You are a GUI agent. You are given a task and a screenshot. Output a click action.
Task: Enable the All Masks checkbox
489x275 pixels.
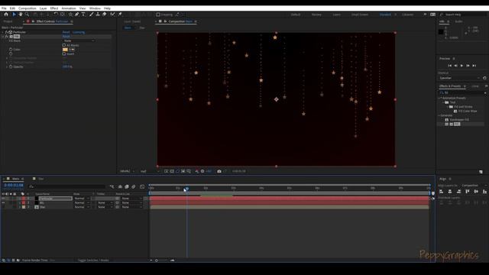pyautogui.click(x=64, y=45)
